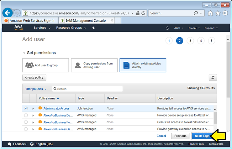Image resolution: width=232 pixels, height=149 pixels.
Task: Click the browser back arrow button
Action: pos(8,13)
